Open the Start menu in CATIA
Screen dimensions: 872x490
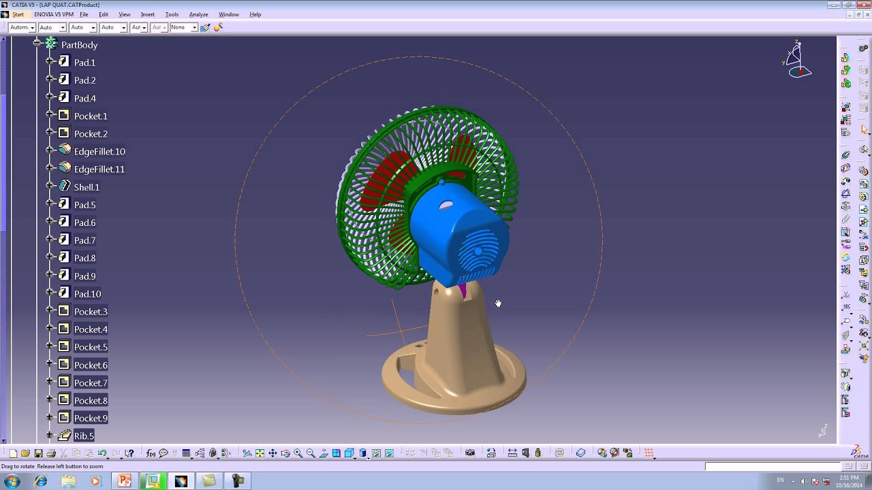pos(18,14)
